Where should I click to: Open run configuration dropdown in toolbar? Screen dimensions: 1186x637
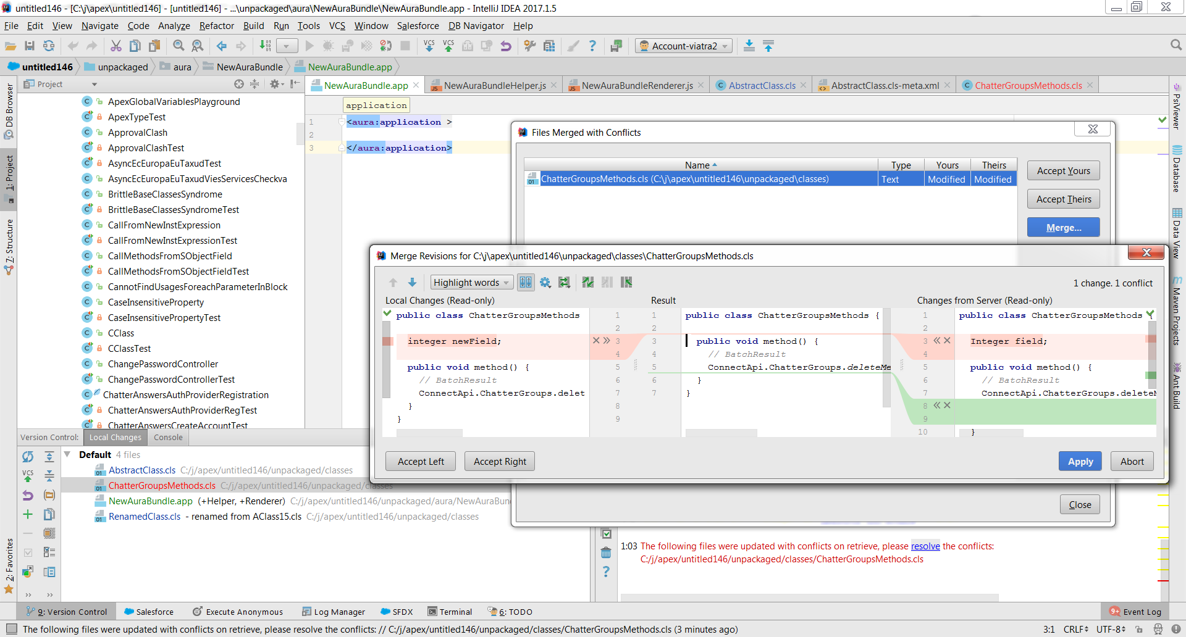pos(287,46)
